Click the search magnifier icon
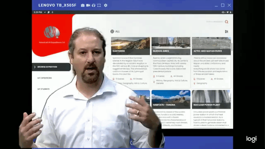This screenshot has width=265, height=149. click(226, 22)
